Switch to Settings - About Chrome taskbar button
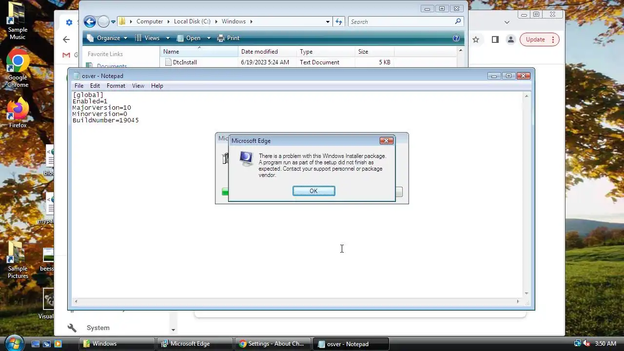Screen dimensions: 624x351 273,344
